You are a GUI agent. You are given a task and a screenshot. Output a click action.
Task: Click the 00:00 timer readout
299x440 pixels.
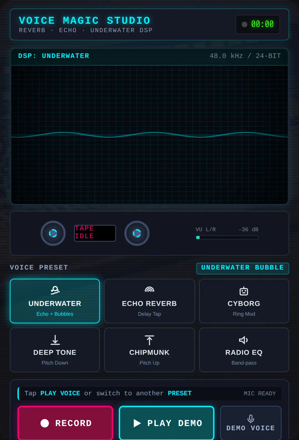coord(262,24)
